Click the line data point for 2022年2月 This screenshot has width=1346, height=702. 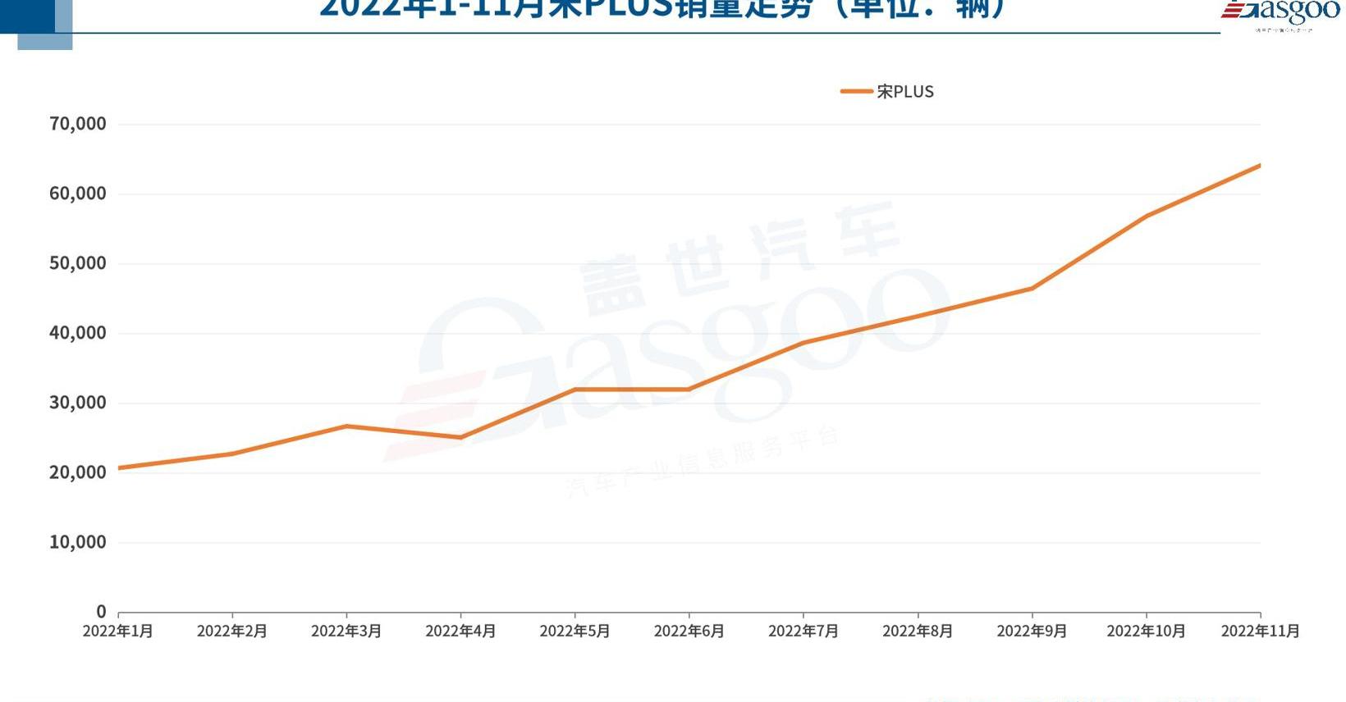pos(232,454)
